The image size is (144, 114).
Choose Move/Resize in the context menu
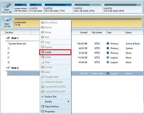tap(56, 23)
